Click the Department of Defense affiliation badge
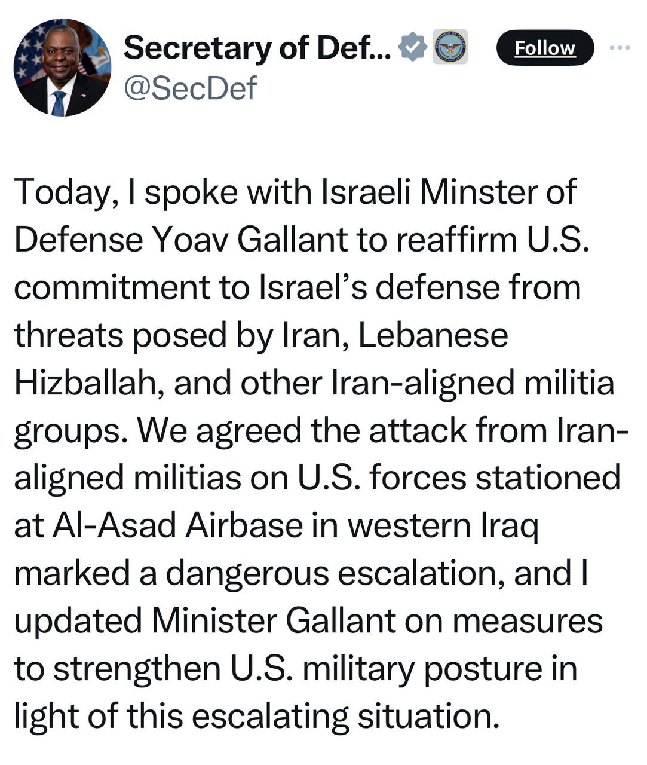Screen dimensions: 647x765 [450, 47]
